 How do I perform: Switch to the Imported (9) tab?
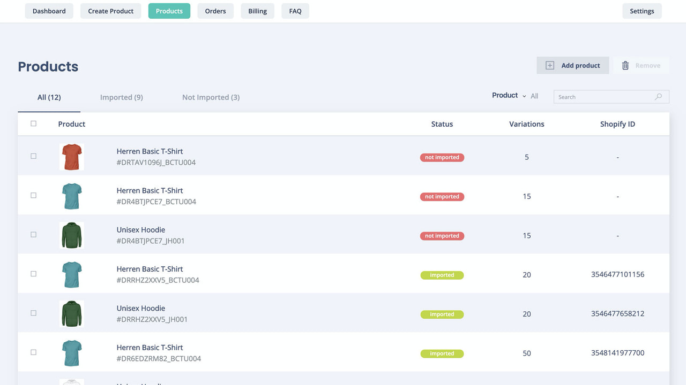pyautogui.click(x=121, y=97)
